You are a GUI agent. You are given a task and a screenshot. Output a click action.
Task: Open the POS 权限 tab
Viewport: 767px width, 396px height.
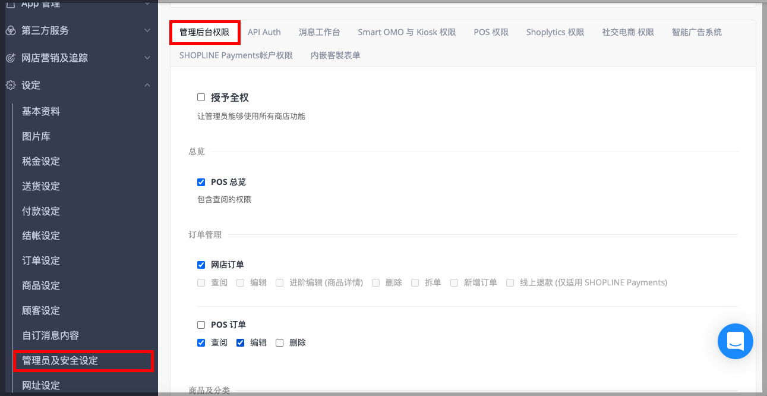point(491,32)
